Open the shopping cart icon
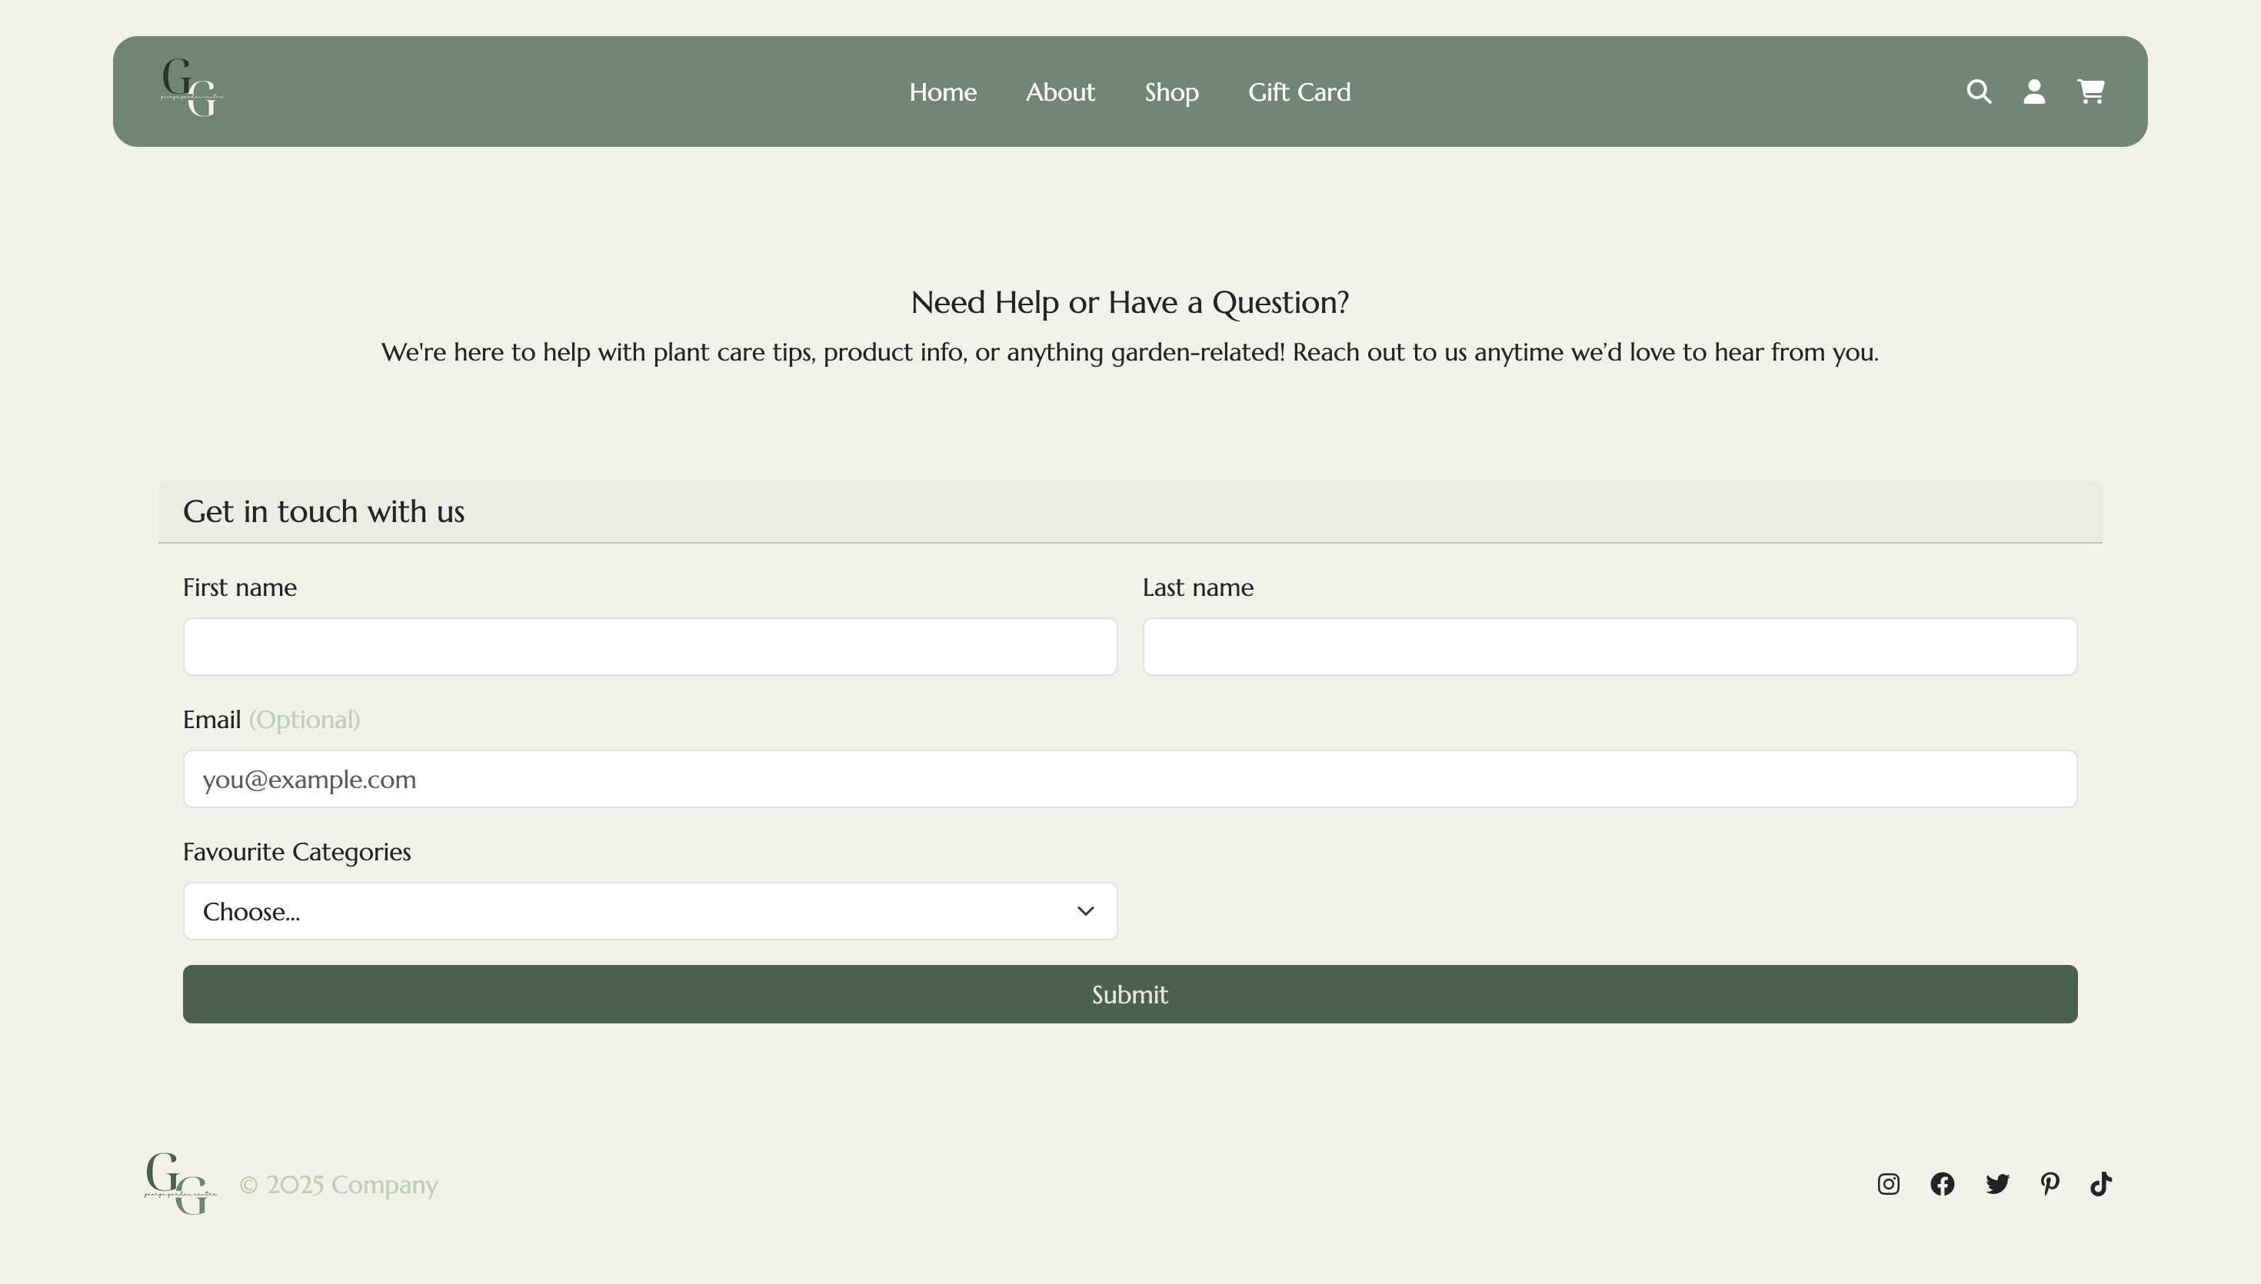The image size is (2261, 1284). pos(2090,91)
